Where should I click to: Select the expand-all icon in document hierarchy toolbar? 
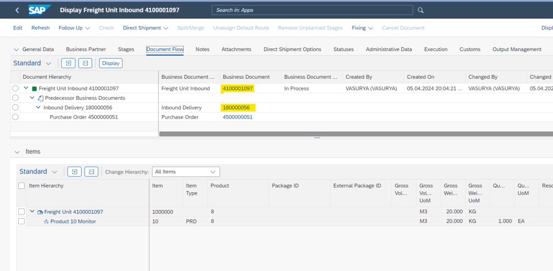coord(68,63)
